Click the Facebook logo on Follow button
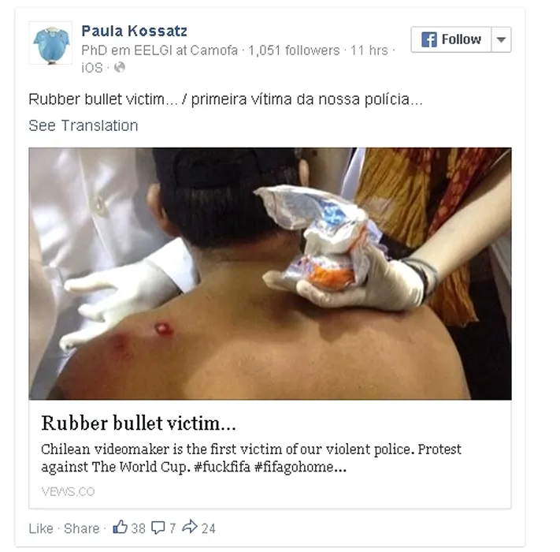The width and height of the screenshot is (560, 552). click(429, 39)
